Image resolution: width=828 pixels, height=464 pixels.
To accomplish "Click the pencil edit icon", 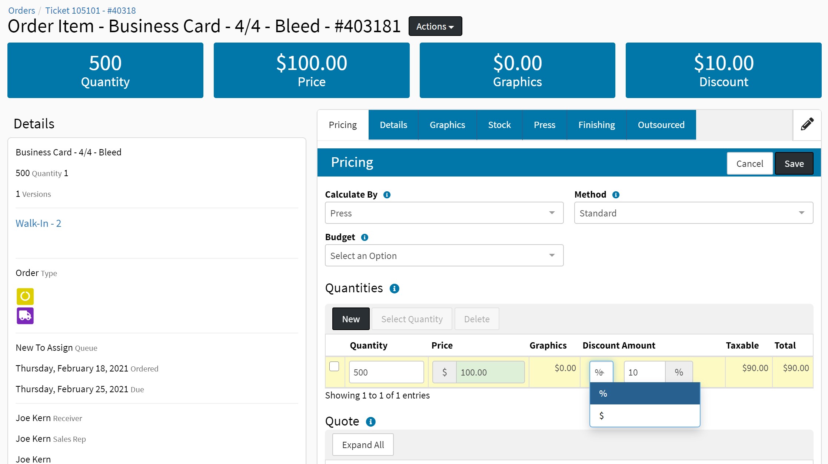I will 807,124.
